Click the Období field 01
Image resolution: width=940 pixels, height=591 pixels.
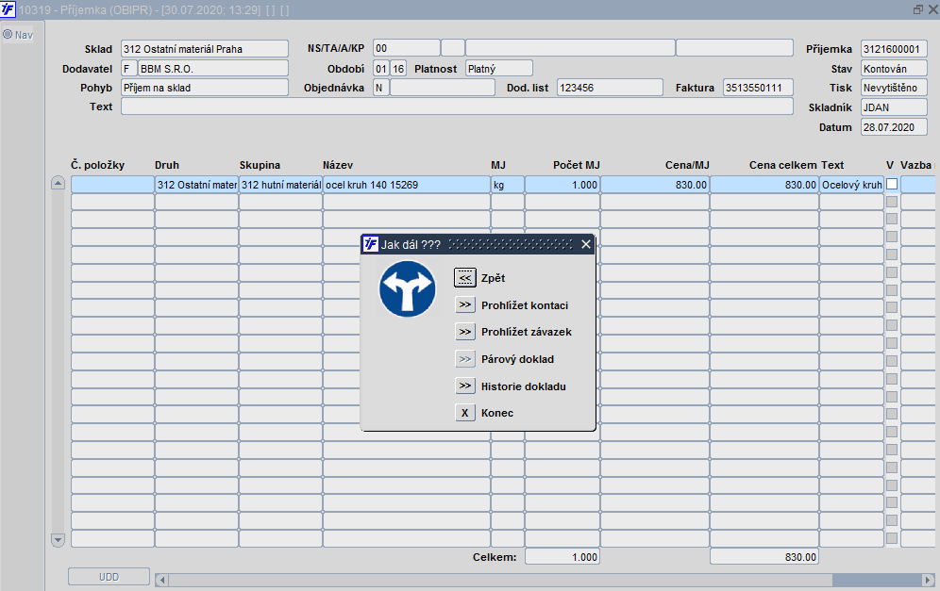[381, 69]
